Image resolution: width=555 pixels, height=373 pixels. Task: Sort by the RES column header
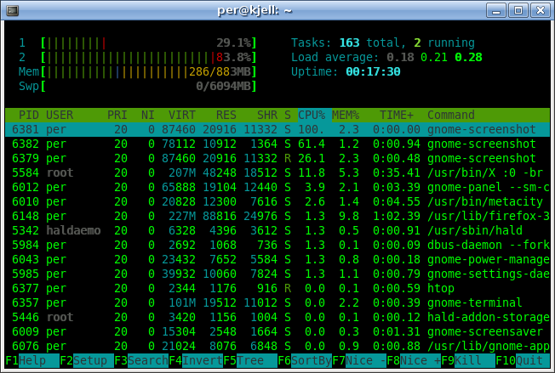[226, 116]
